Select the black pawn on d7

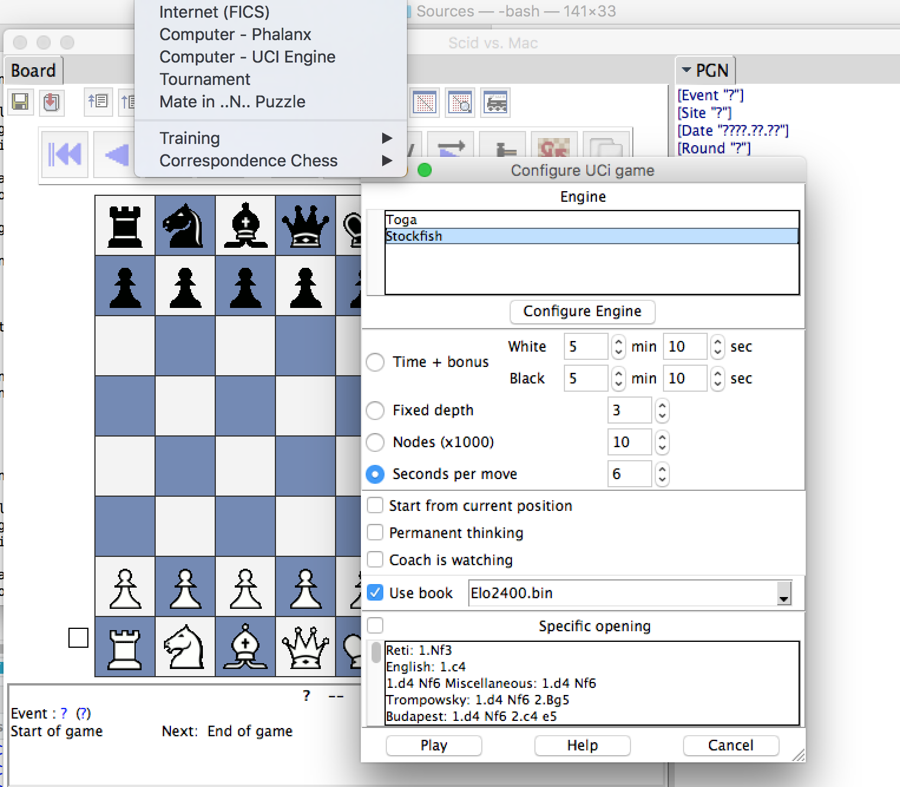coord(306,286)
